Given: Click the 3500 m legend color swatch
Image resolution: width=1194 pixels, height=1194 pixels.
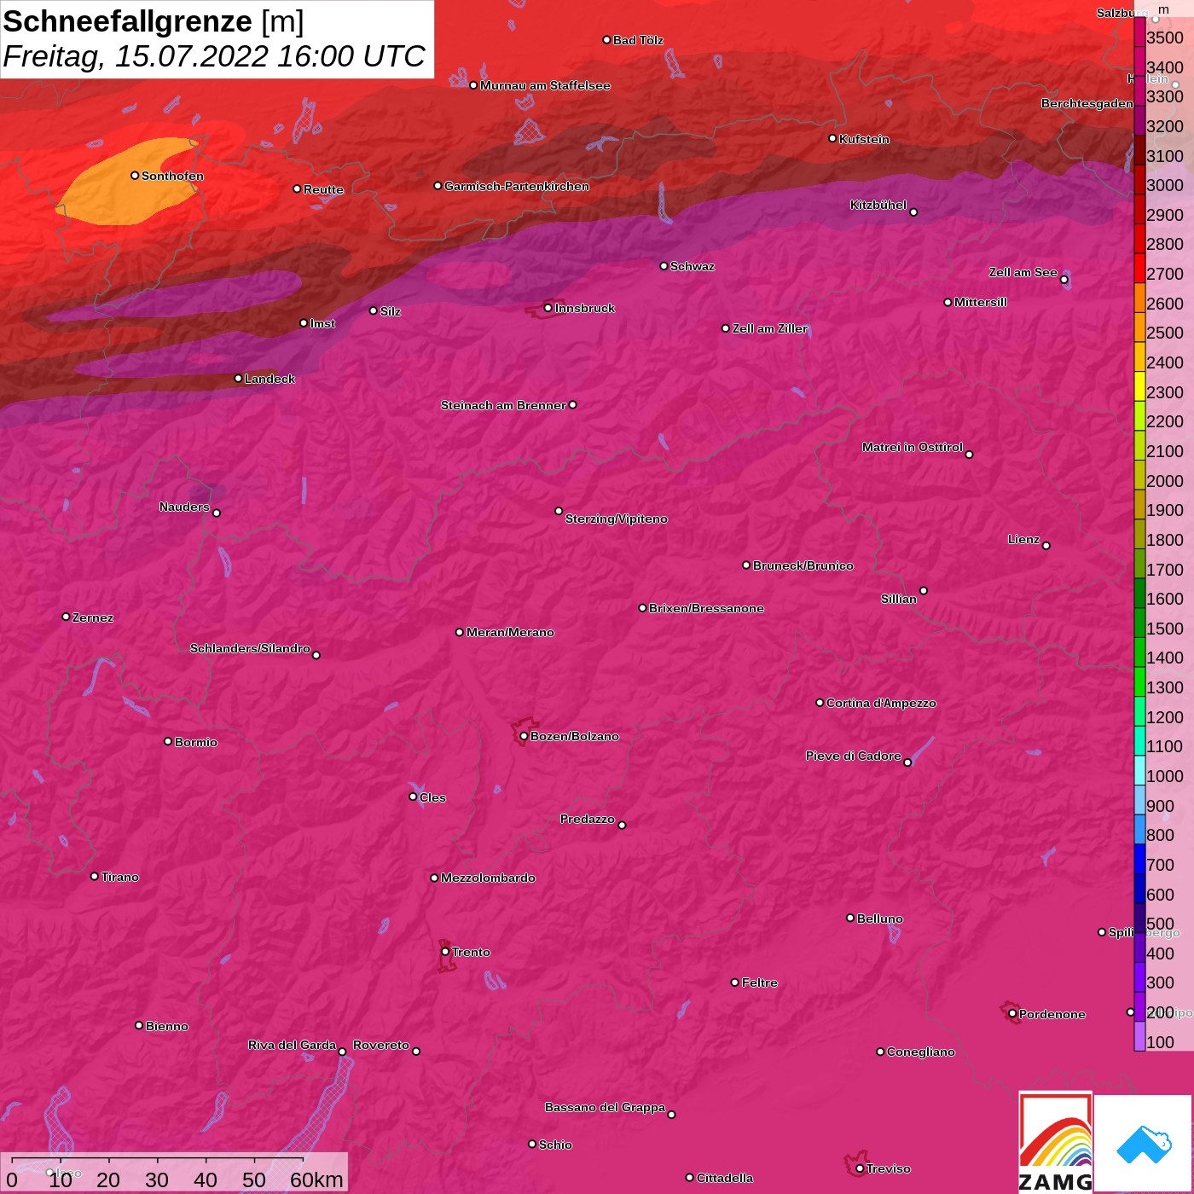Looking at the screenshot, I should coord(1139,32).
